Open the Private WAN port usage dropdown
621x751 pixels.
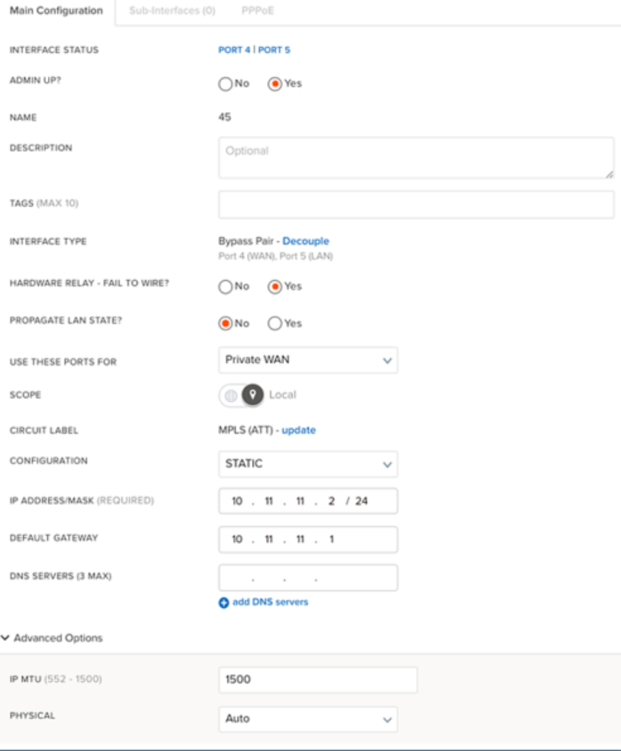(x=307, y=359)
